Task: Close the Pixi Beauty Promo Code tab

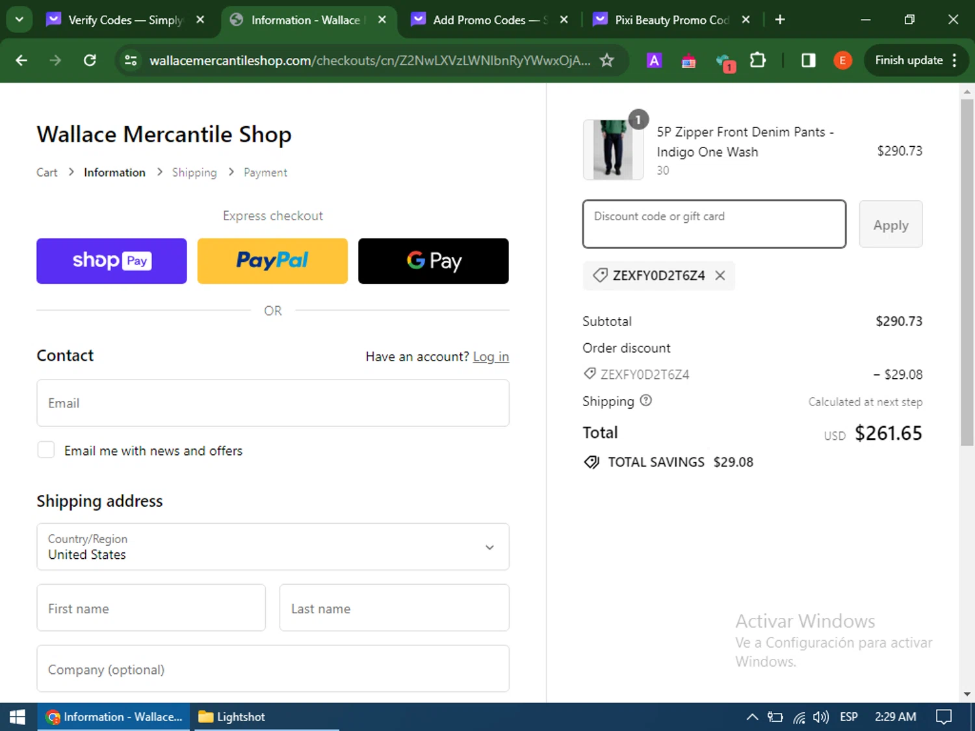Action: pyautogui.click(x=746, y=20)
